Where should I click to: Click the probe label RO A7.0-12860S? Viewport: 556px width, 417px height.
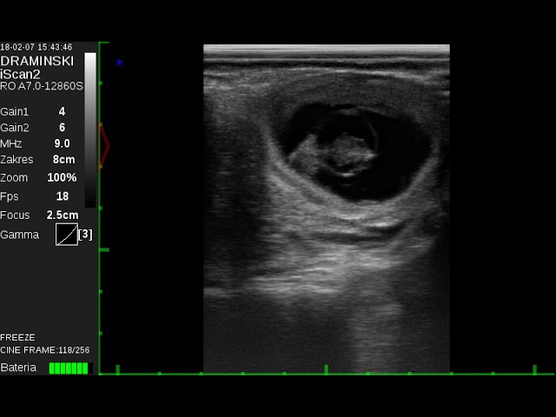tap(42, 86)
